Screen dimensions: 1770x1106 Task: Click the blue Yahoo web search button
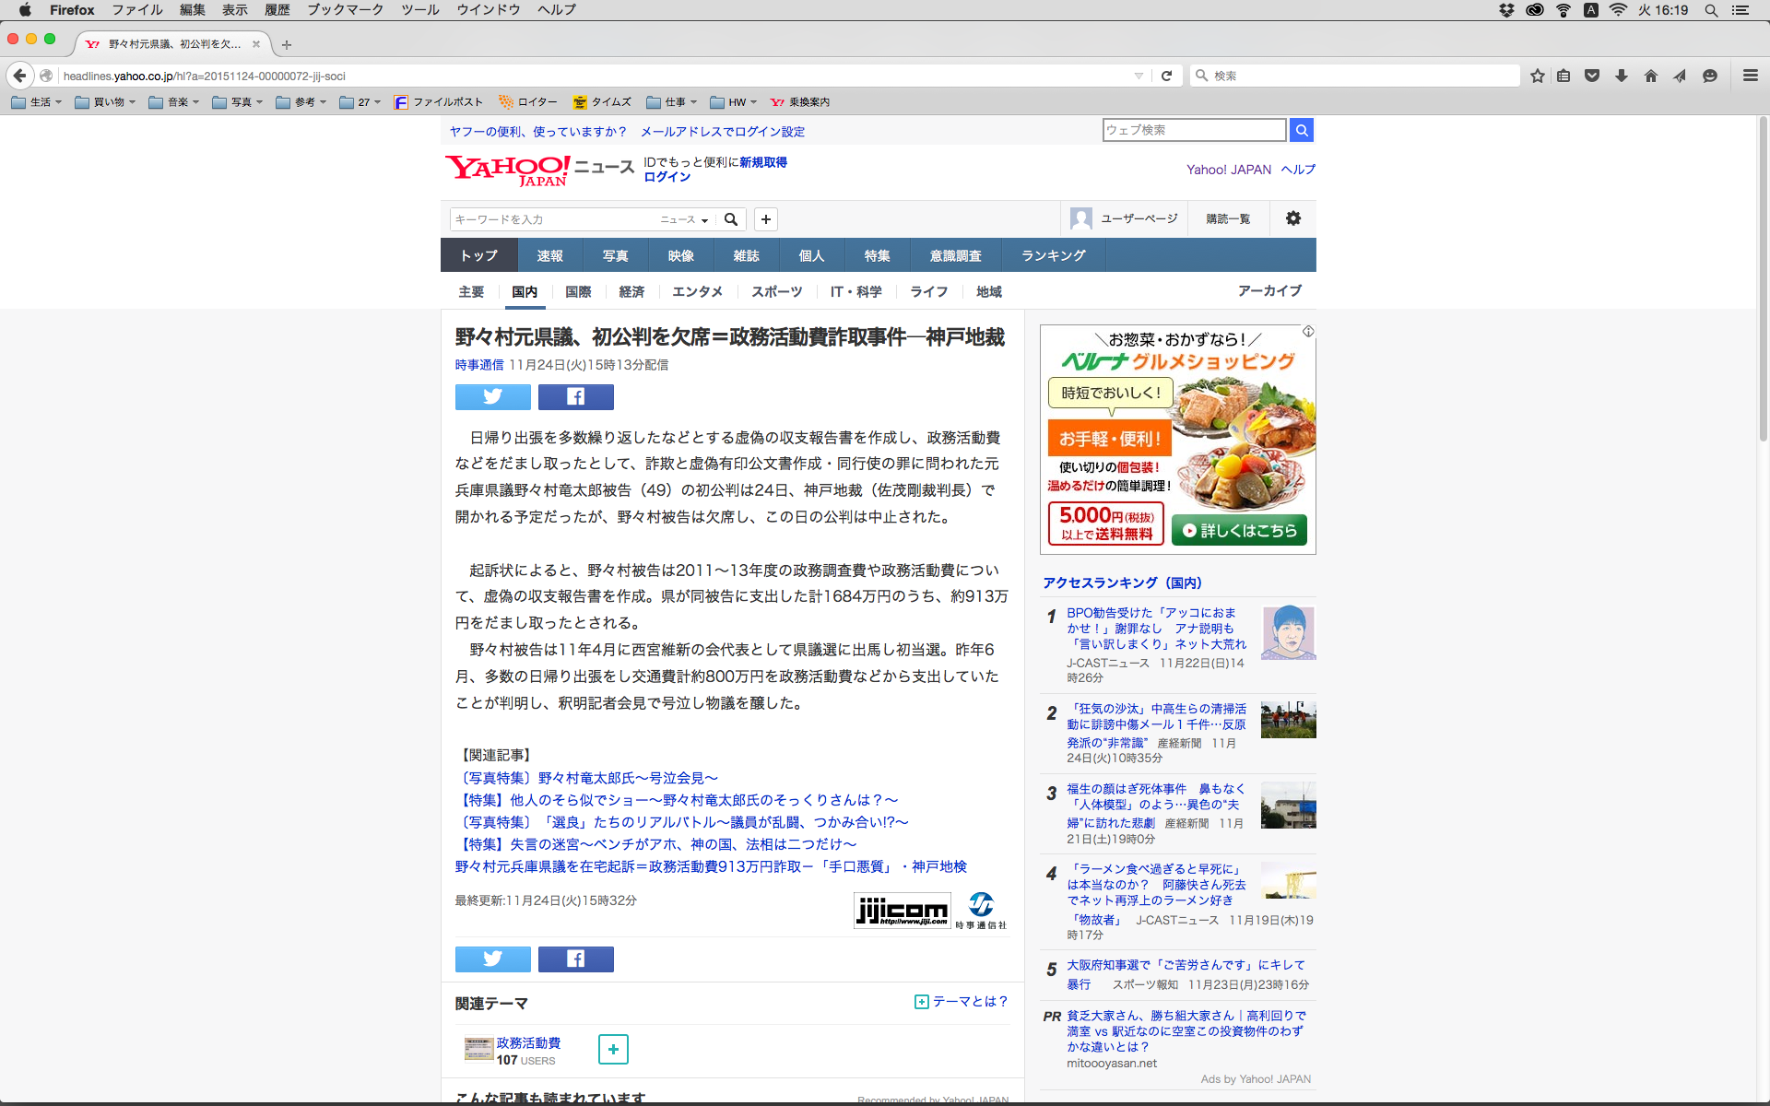coord(1301,130)
